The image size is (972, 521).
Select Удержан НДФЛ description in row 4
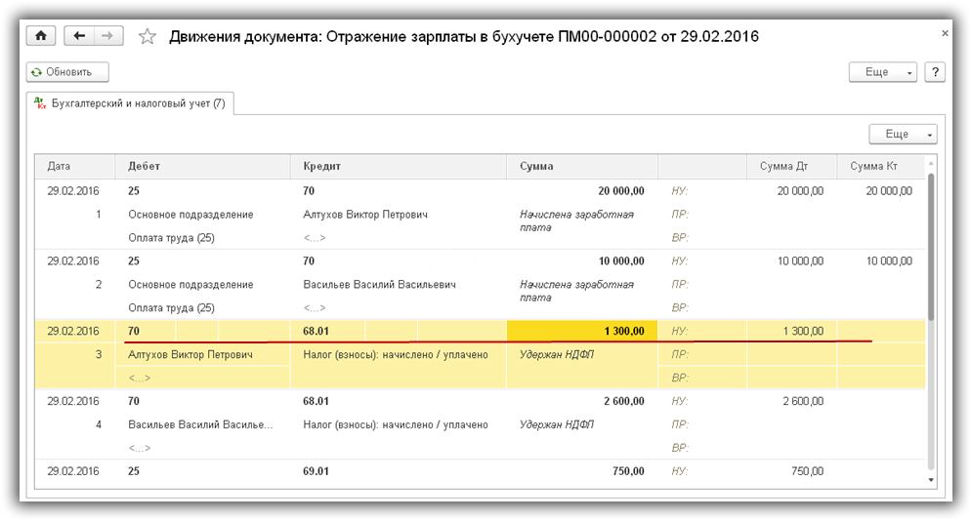point(557,424)
